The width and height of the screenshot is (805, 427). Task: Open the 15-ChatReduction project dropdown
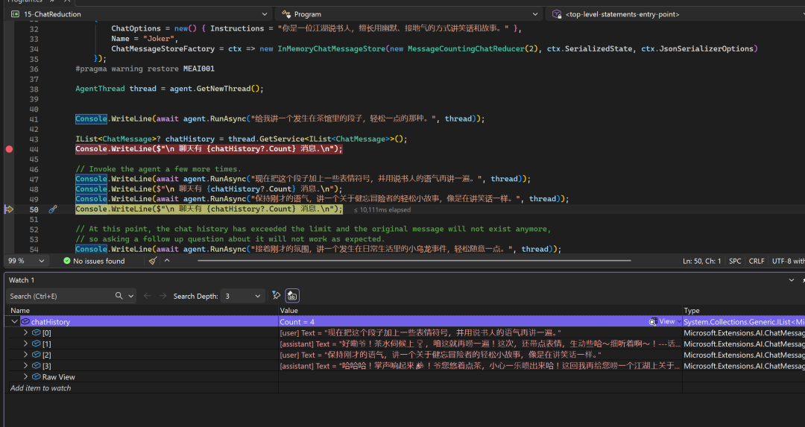tap(265, 14)
